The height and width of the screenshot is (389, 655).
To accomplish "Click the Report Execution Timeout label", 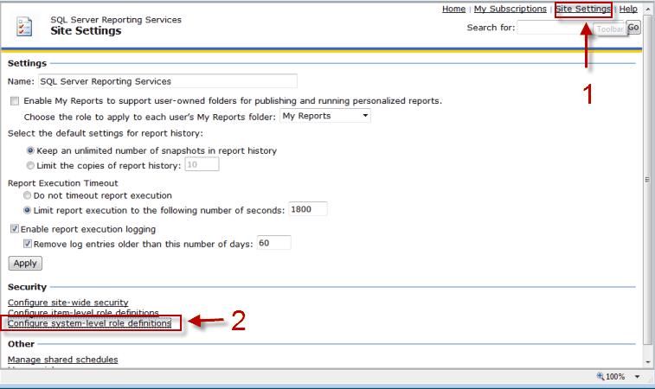I will click(x=62, y=182).
